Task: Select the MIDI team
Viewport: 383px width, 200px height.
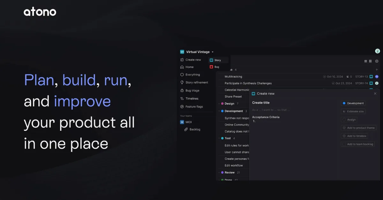Action: (x=186, y=122)
